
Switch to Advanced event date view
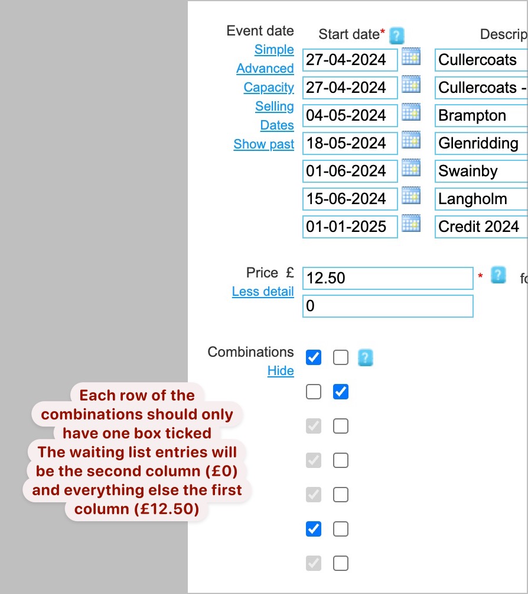pos(265,69)
